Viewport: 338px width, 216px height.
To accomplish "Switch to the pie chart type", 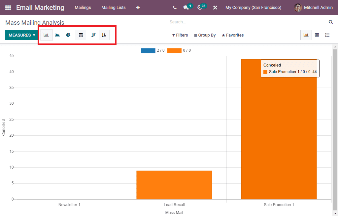I will (x=68, y=35).
